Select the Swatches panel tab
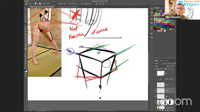Image resolution: width=200 pixels, height=112 pixels. 157,8
